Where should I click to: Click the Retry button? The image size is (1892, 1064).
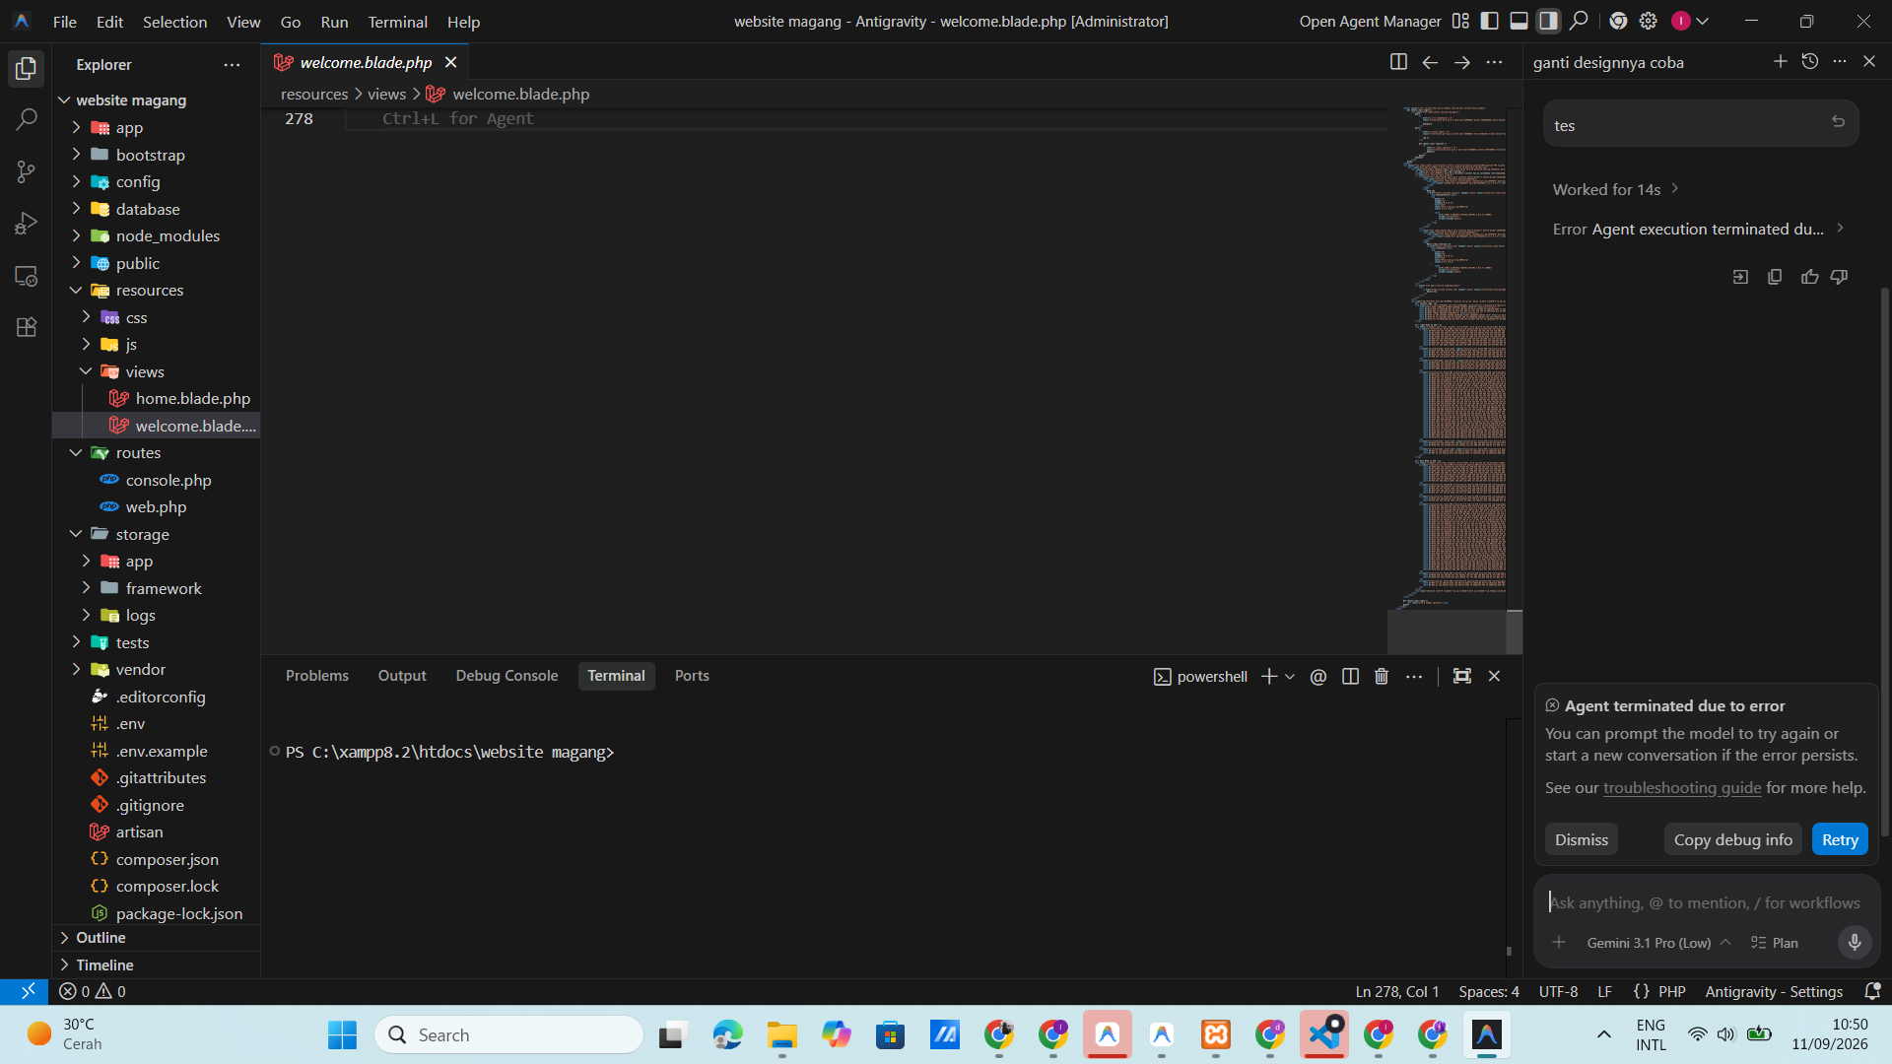pyautogui.click(x=1840, y=839)
